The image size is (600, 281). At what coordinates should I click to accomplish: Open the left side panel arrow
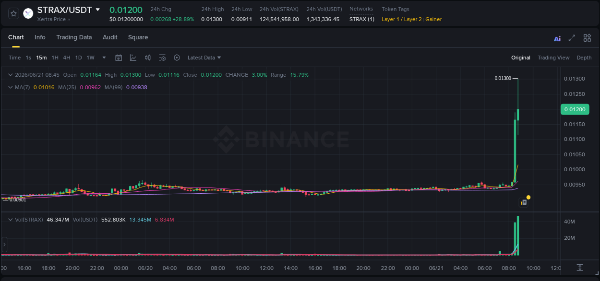pos(4,245)
